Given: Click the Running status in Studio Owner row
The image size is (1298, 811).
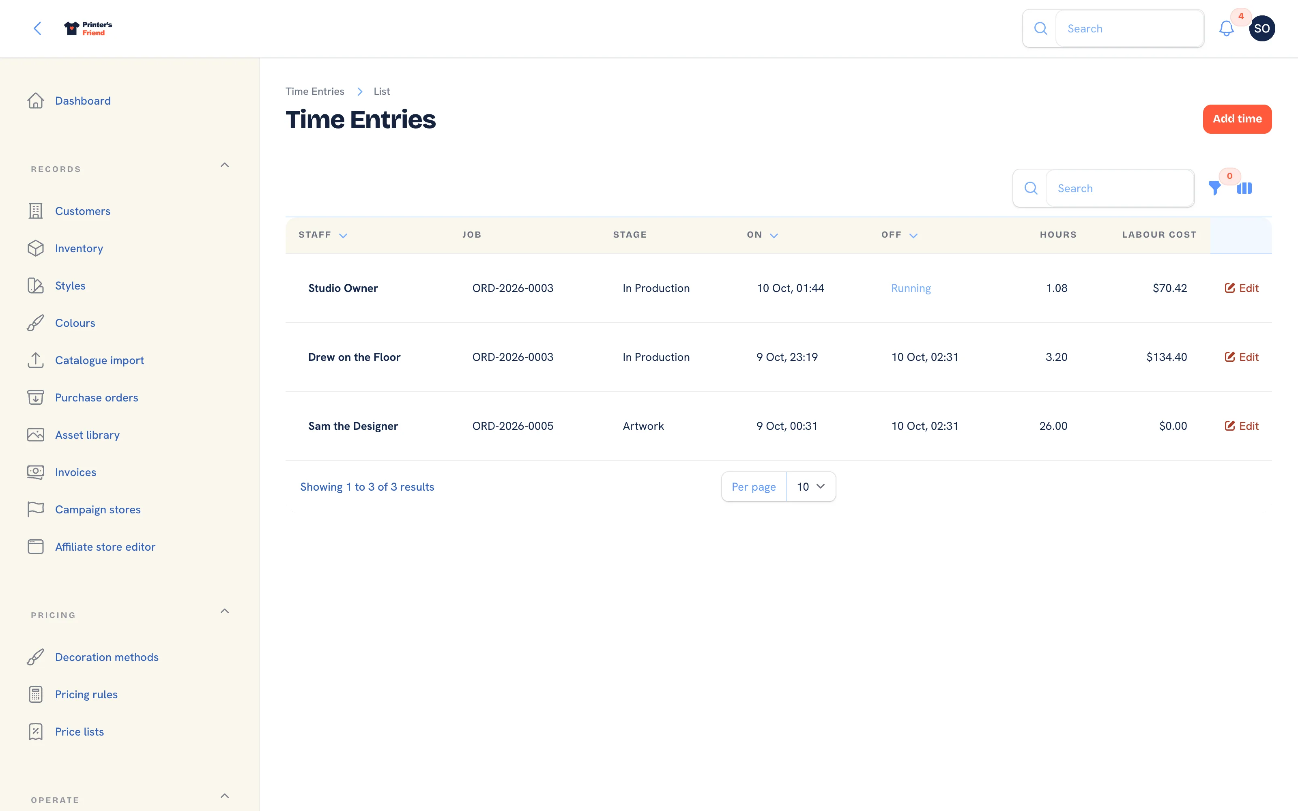Looking at the screenshot, I should pyautogui.click(x=911, y=288).
